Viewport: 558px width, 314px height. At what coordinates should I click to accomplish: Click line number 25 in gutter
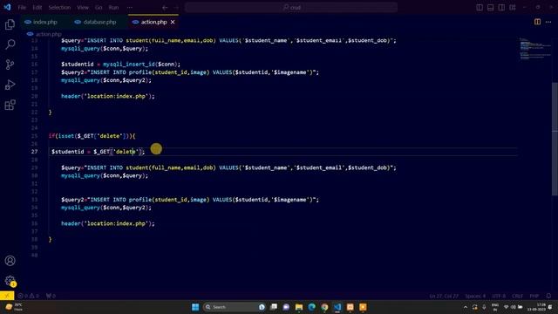34,136
